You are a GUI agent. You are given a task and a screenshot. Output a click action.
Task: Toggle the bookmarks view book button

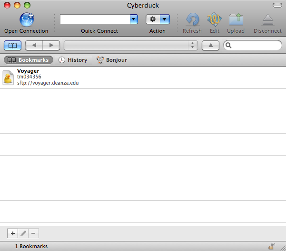pyautogui.click(x=12, y=45)
